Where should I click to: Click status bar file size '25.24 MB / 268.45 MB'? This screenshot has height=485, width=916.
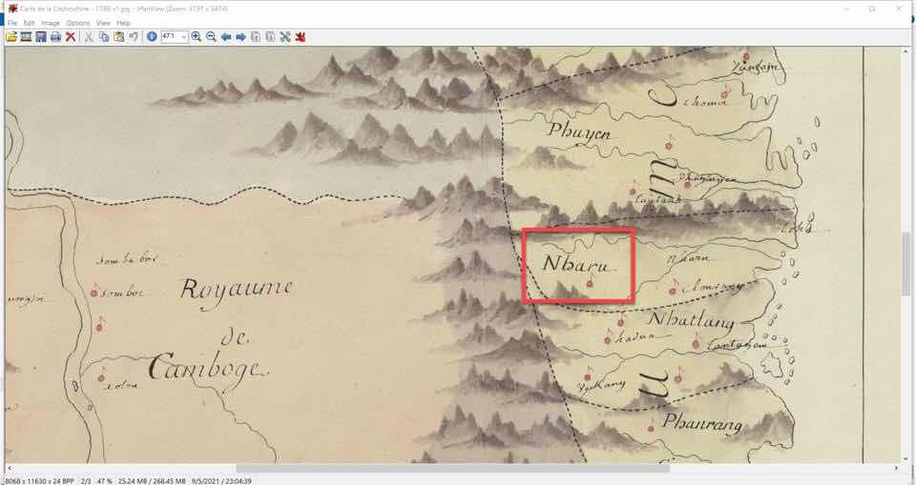click(x=152, y=481)
